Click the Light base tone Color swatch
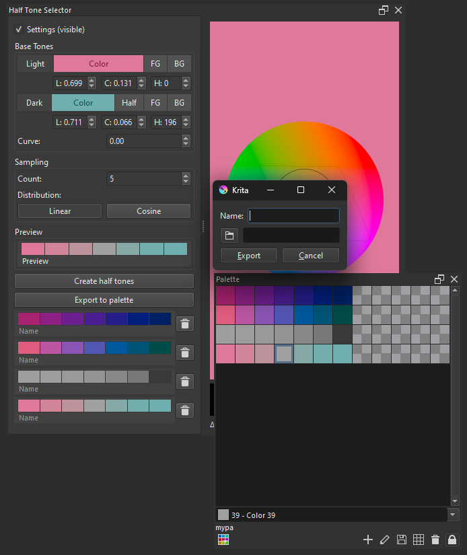Screen dimensions: 467x555 98,64
